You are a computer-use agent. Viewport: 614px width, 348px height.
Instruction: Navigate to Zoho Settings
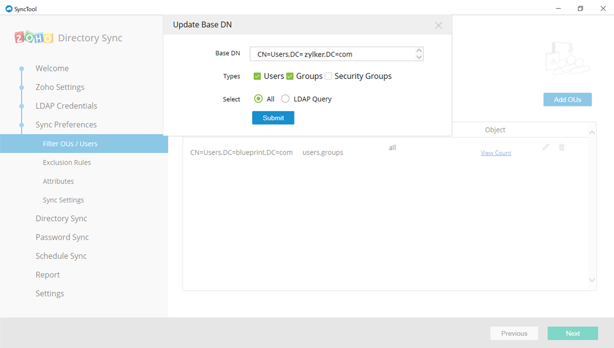click(60, 87)
